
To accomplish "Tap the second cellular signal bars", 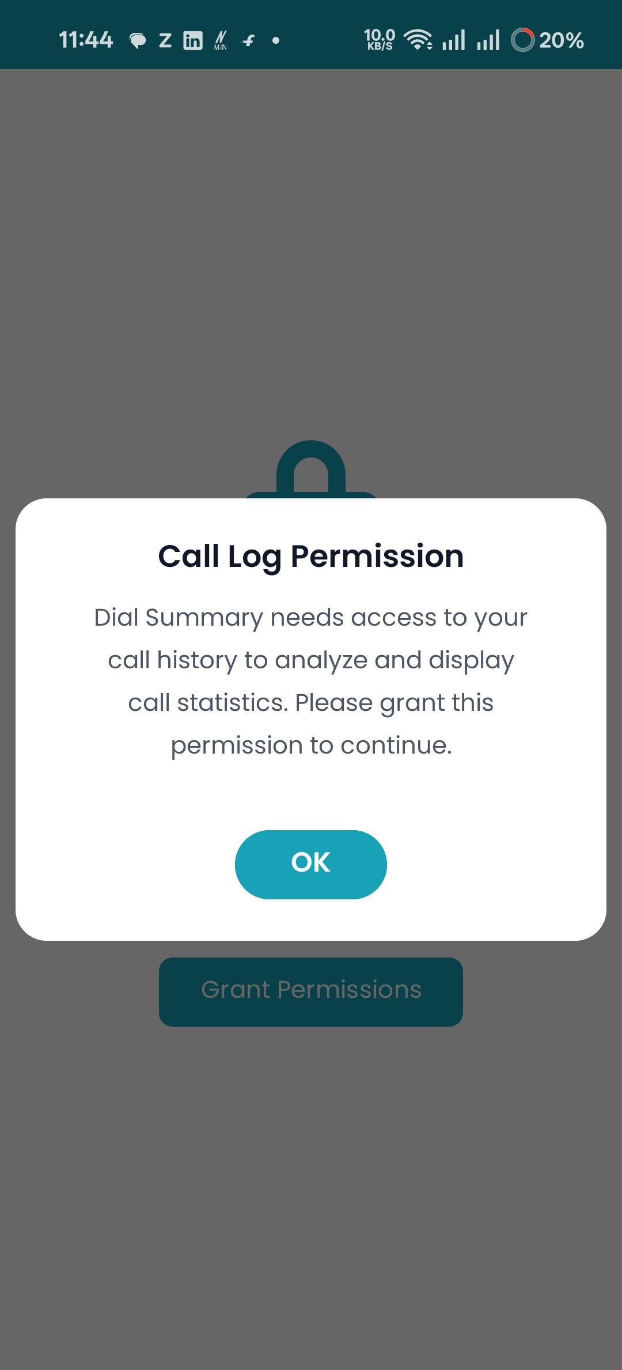I will (x=488, y=40).
